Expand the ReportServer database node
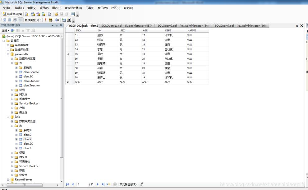This screenshot has width=308, height=190. [8, 180]
